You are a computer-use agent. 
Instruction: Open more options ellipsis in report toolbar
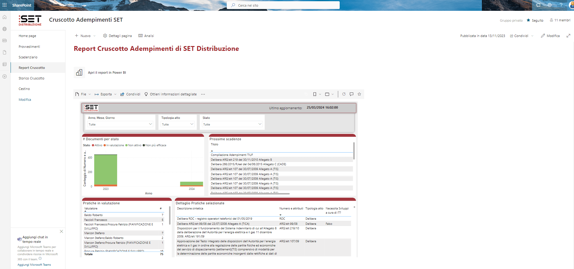coord(203,94)
